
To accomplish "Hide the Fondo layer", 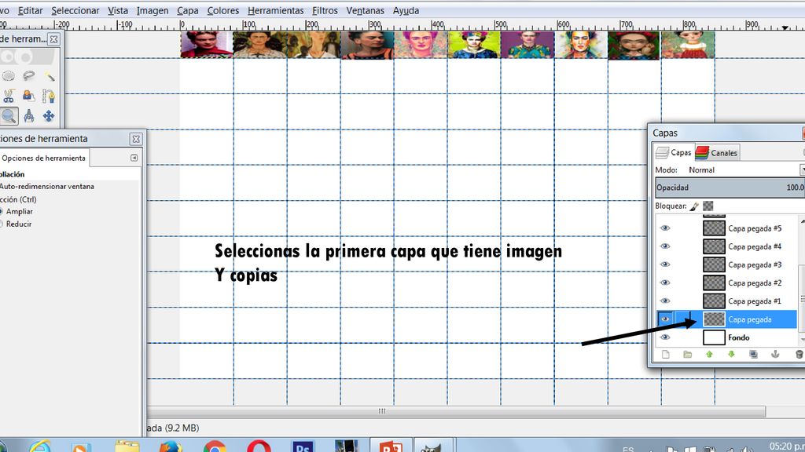I will 665,337.
